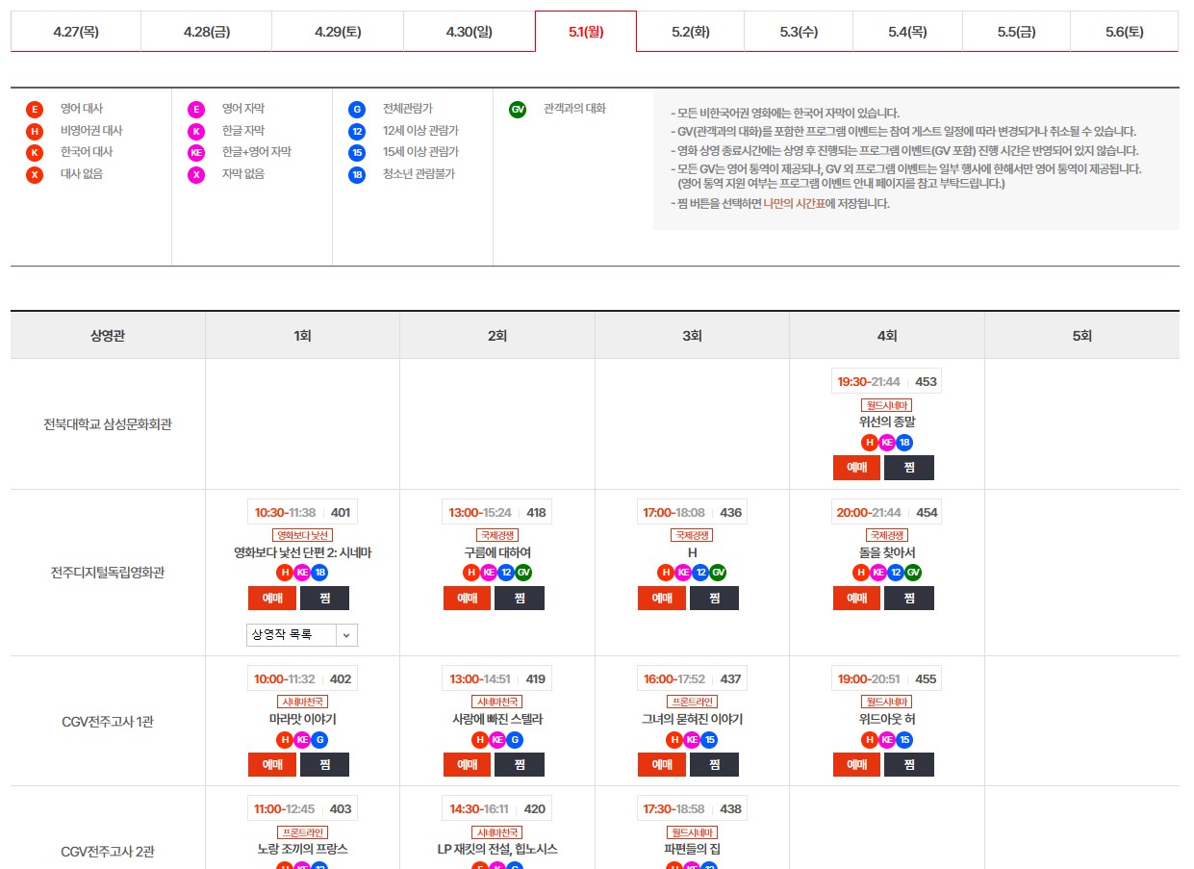Click the blue 15 rating icon under 위드아웃 허
The image size is (1194, 869).
(904, 740)
